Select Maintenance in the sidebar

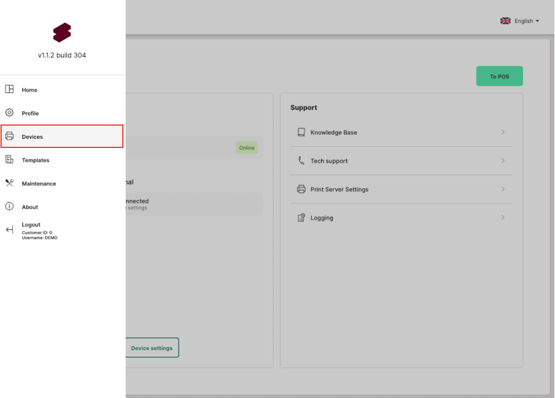coord(39,184)
